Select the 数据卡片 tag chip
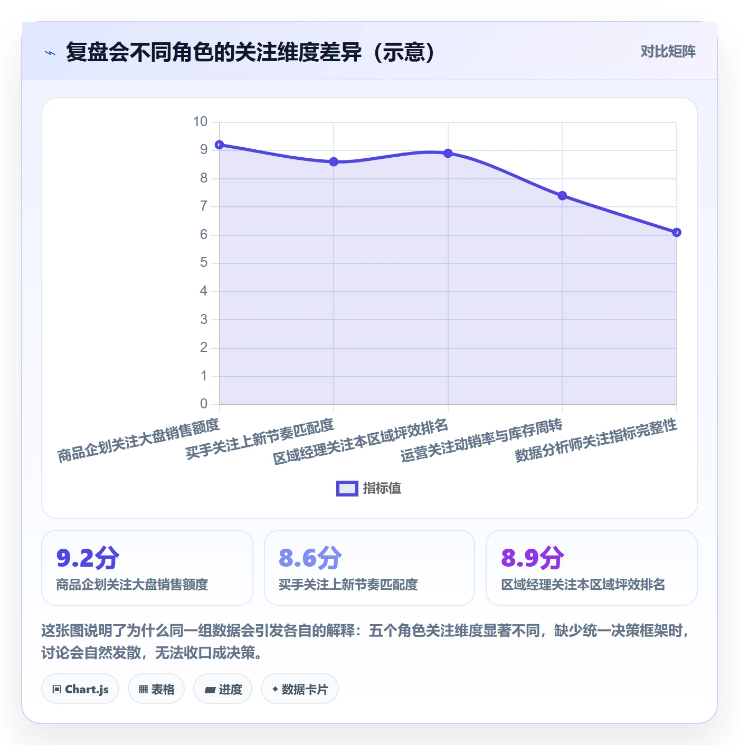The width and height of the screenshot is (739, 745). (x=300, y=689)
